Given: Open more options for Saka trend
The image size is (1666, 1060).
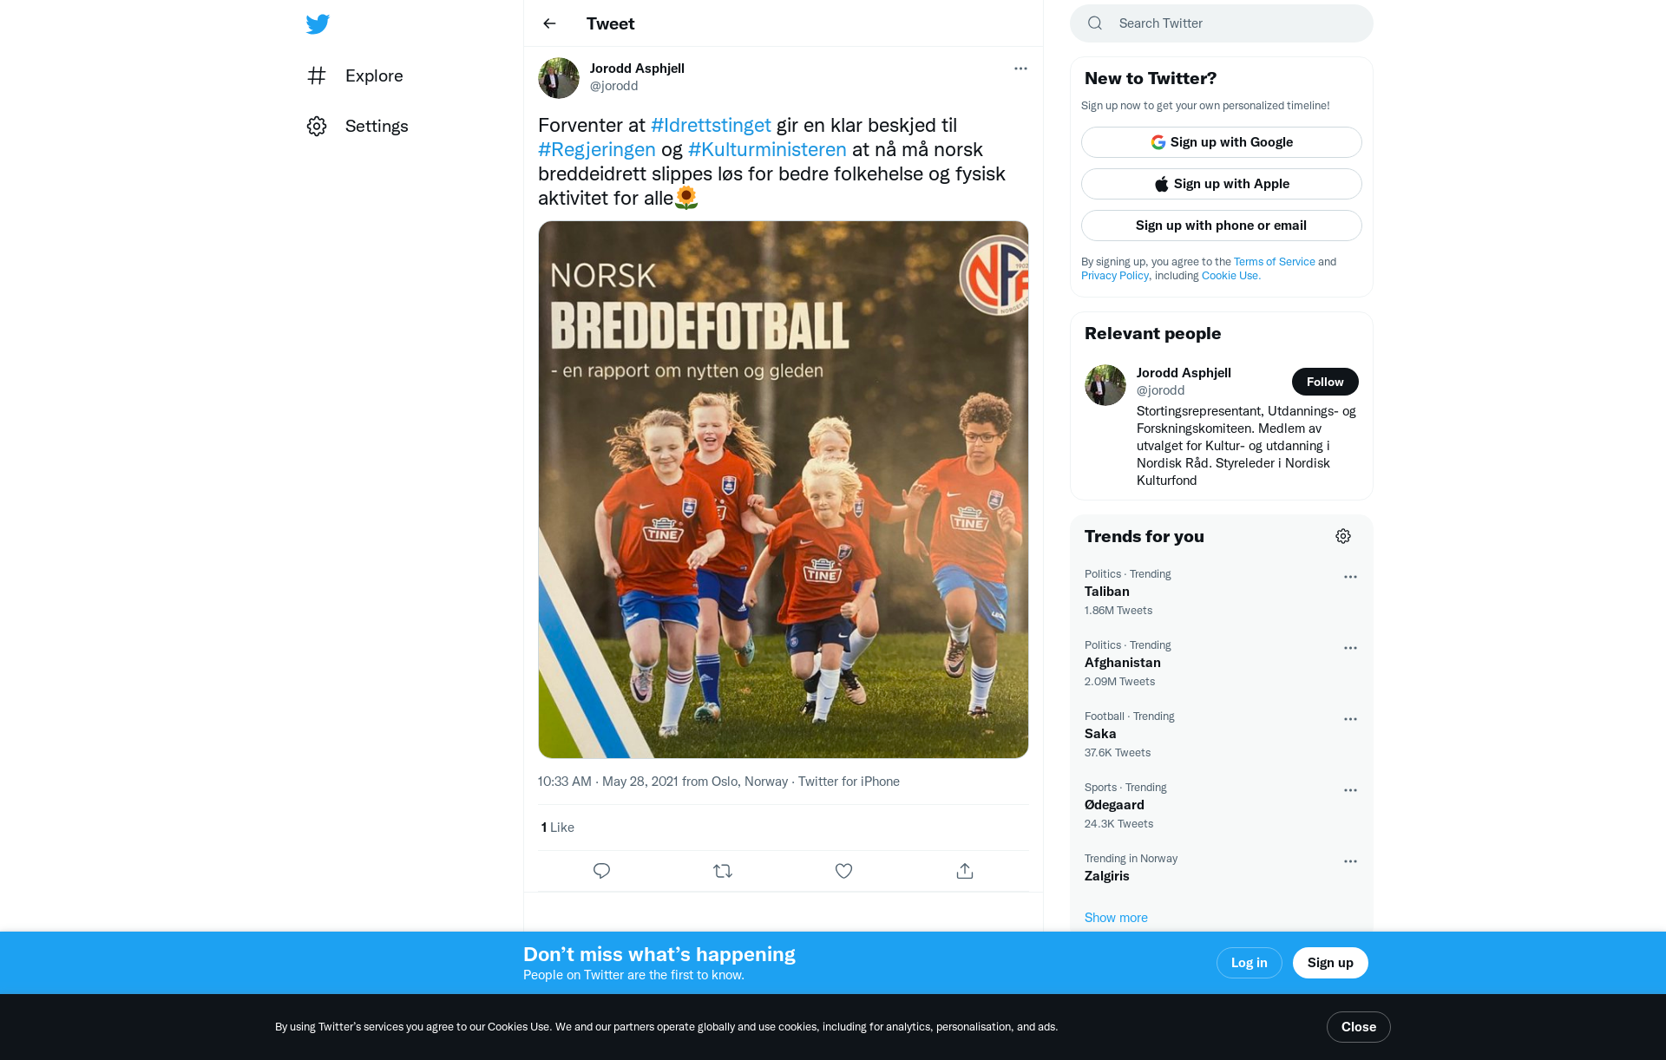Looking at the screenshot, I should (1350, 719).
